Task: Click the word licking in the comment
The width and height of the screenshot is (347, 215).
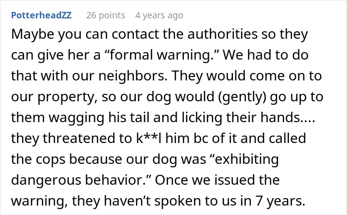Action: pyautogui.click(x=202, y=118)
